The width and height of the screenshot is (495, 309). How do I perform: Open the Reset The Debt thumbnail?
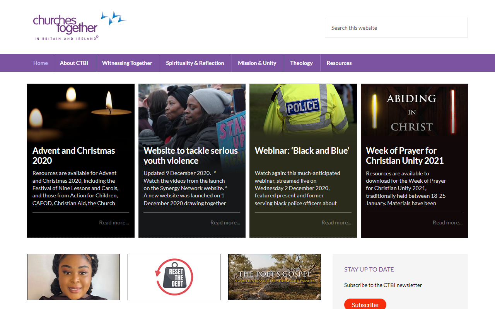point(174,277)
